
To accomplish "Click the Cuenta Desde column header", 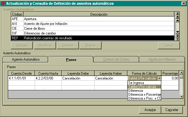I will tap(21, 73).
